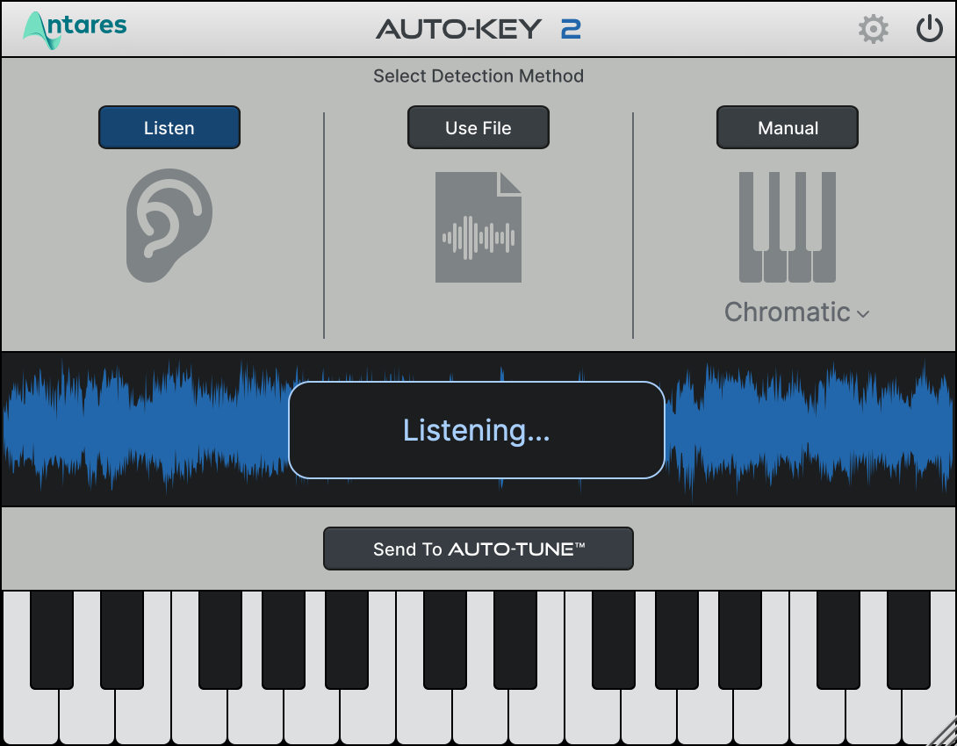Image resolution: width=957 pixels, height=746 pixels.
Task: Activate Manual detection mode
Action: click(x=787, y=127)
